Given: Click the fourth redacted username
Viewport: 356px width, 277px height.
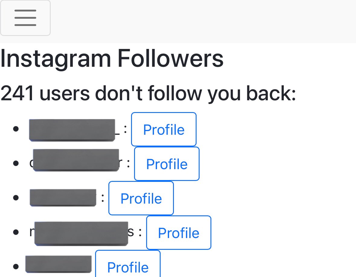Looking at the screenshot, I should coord(81,233).
